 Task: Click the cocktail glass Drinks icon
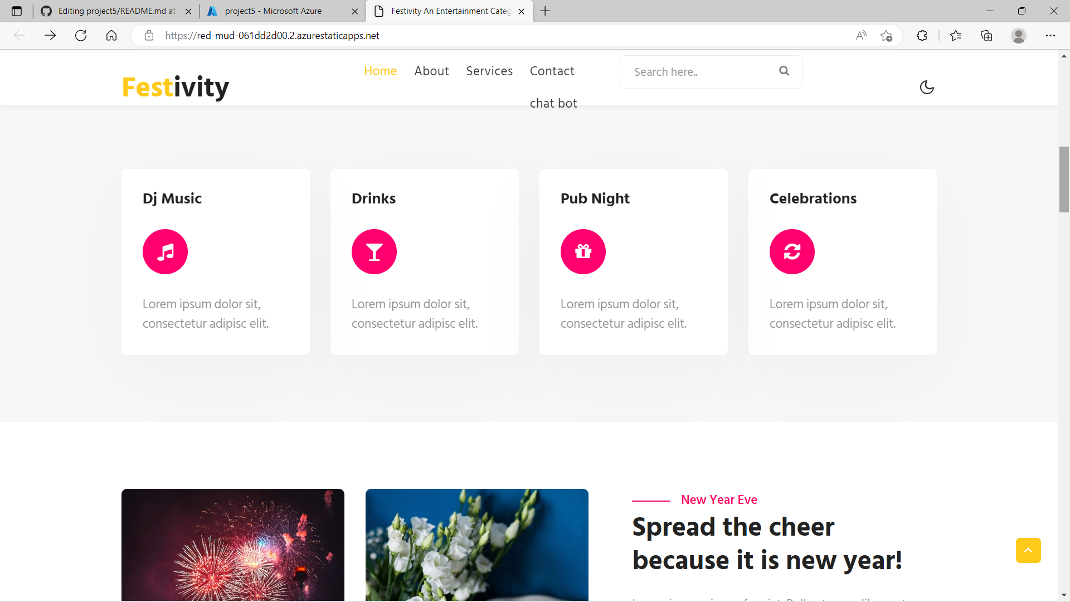[374, 252]
